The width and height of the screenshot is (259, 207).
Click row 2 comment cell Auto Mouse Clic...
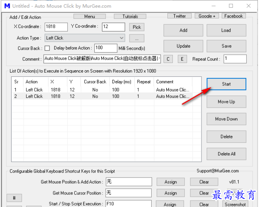[x=173, y=96]
